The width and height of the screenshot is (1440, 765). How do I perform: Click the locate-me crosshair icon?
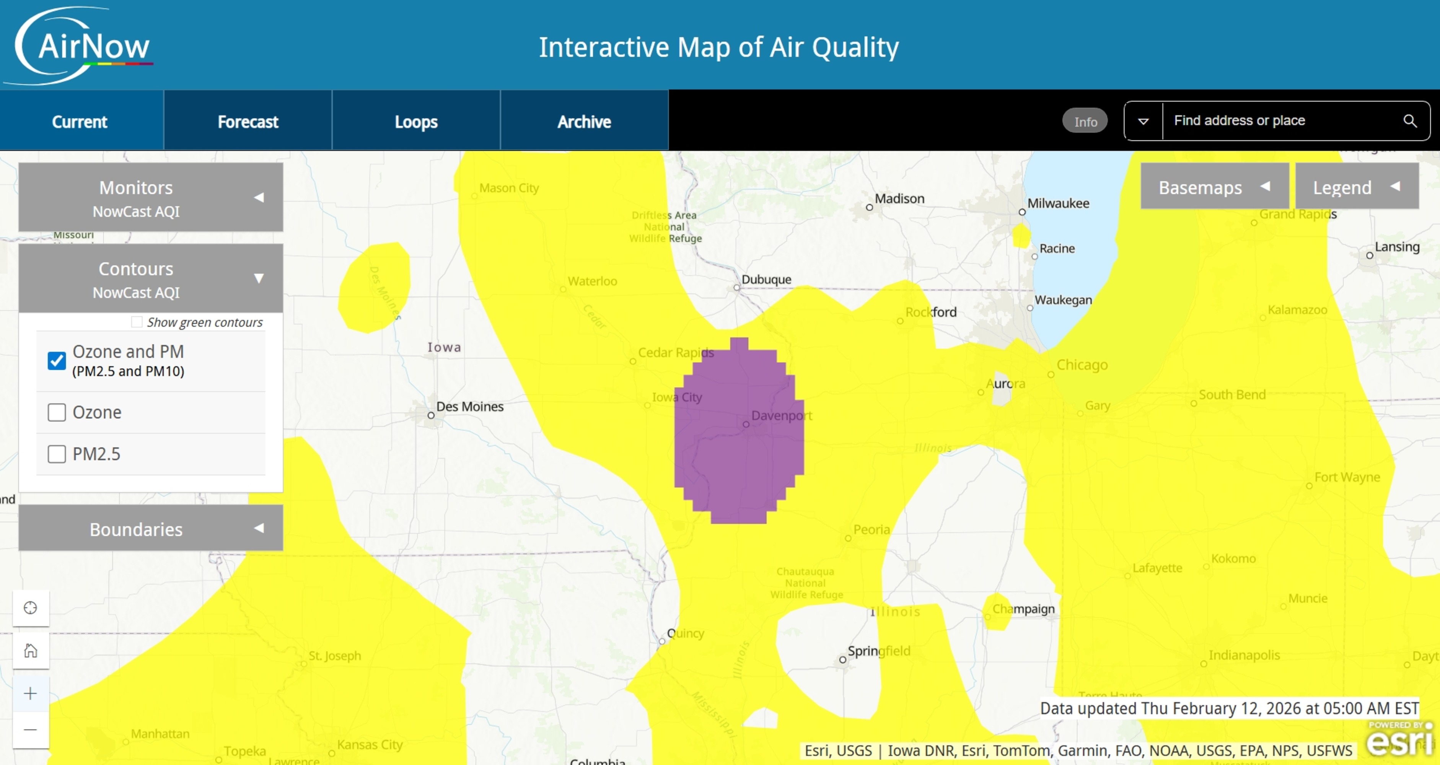tap(31, 607)
